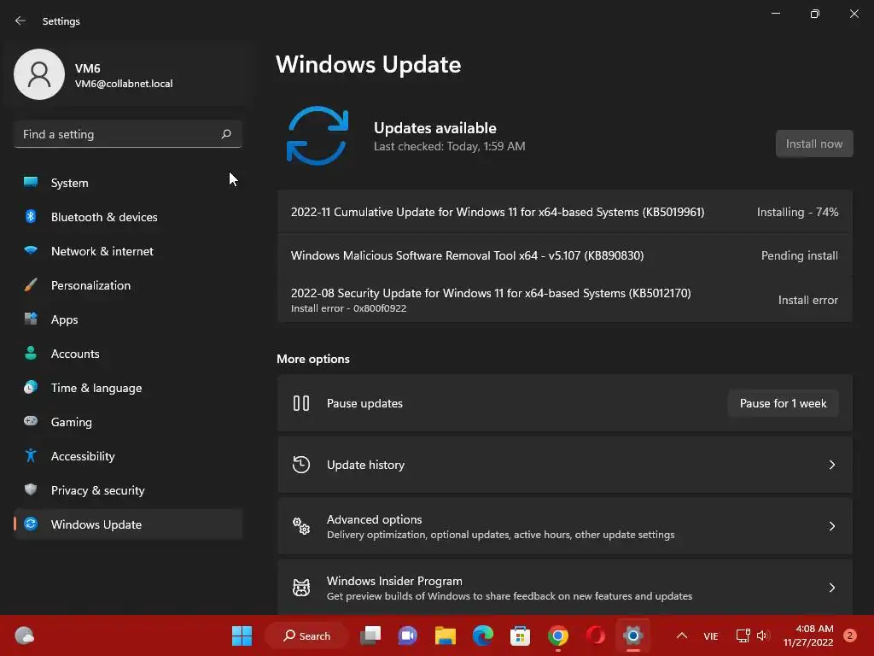Click the VIE input language indicator
The width and height of the screenshot is (874, 656).
(x=711, y=635)
